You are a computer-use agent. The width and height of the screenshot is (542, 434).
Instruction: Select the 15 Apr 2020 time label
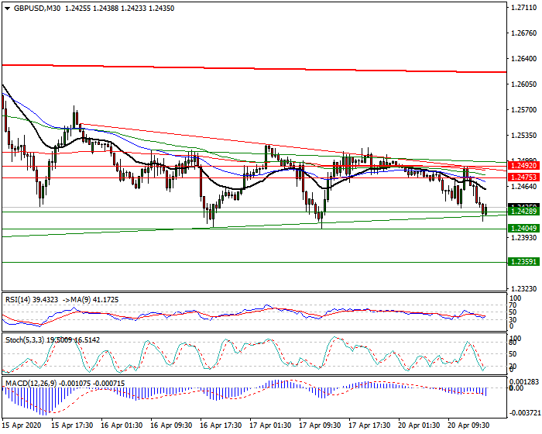(22, 425)
